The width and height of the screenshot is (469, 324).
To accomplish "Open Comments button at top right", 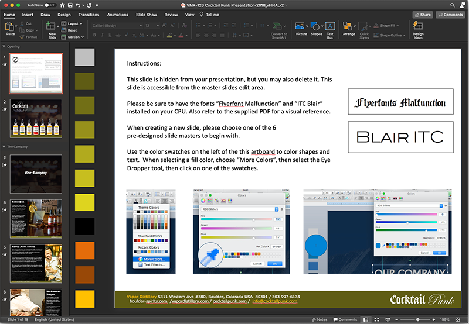I will point(450,15).
